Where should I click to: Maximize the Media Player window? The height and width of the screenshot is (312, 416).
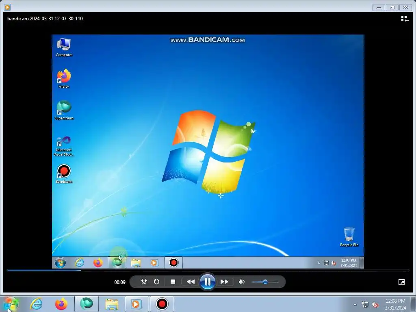tap(392, 7)
